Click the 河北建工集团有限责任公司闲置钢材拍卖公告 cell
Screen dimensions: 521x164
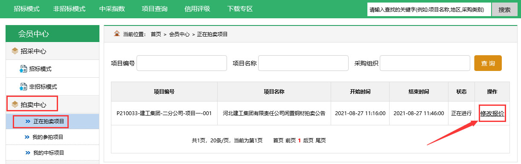[x=274, y=113]
